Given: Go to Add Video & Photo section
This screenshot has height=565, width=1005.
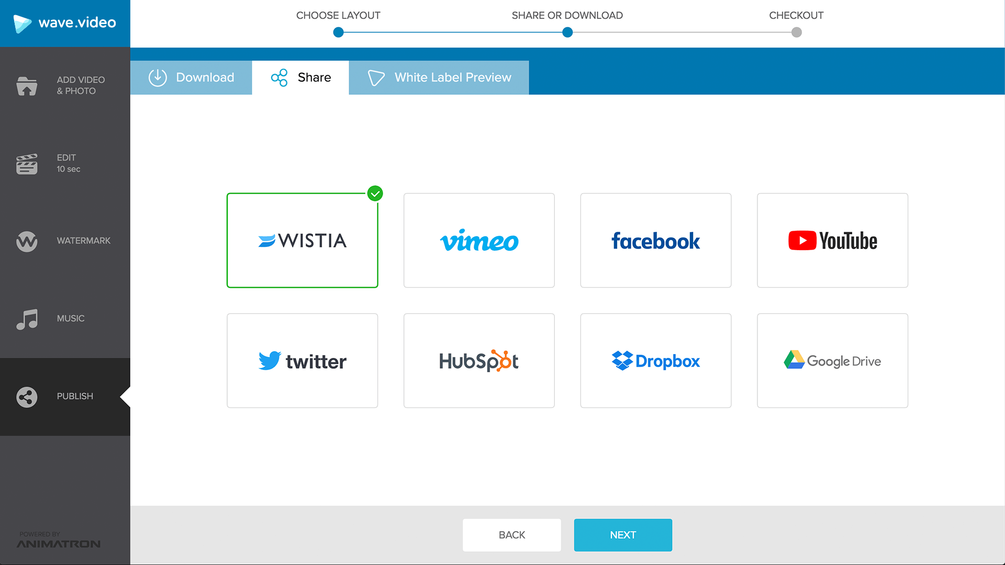Looking at the screenshot, I should point(65,86).
